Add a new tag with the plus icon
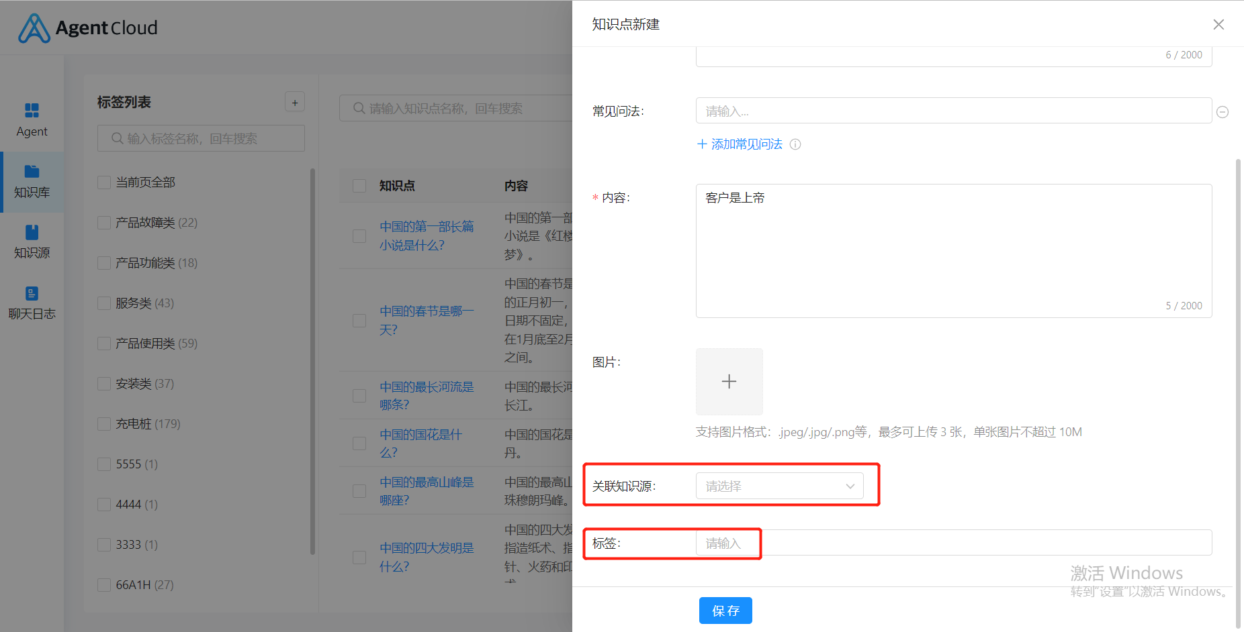 295,102
